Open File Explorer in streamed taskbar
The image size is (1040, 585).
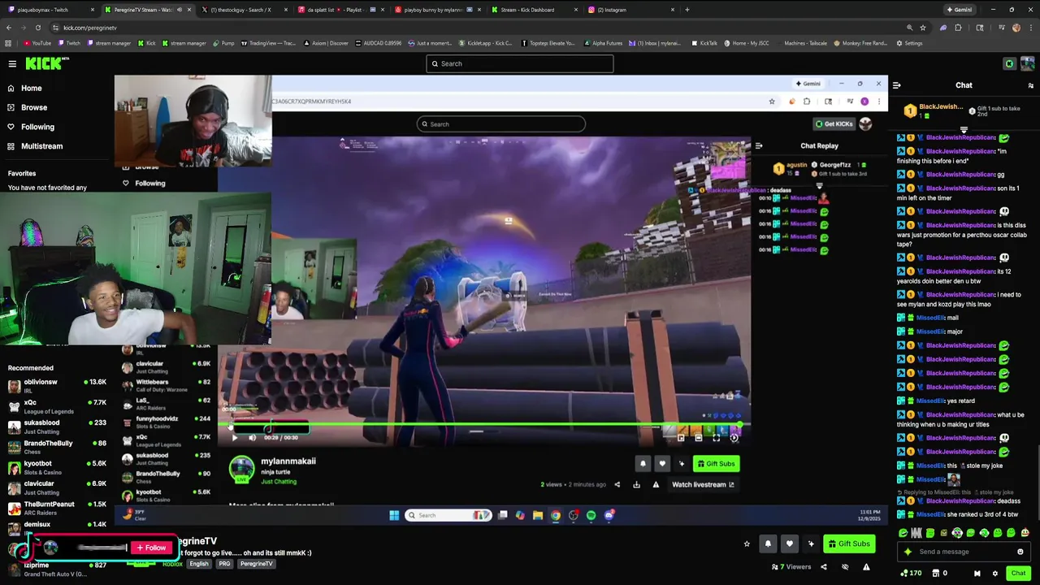tap(538, 515)
